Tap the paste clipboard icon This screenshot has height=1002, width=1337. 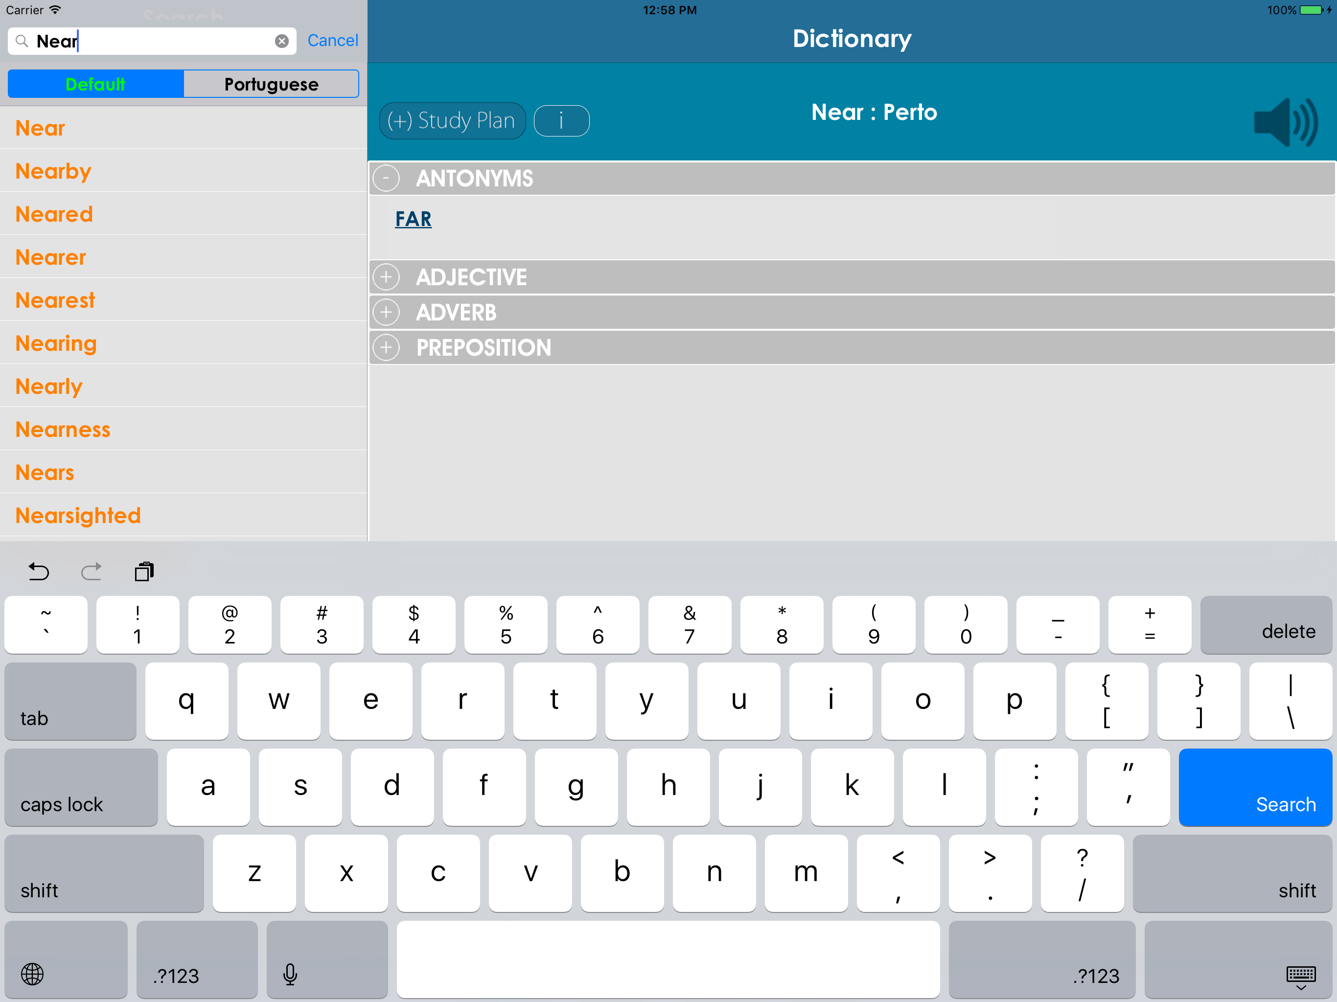[144, 571]
